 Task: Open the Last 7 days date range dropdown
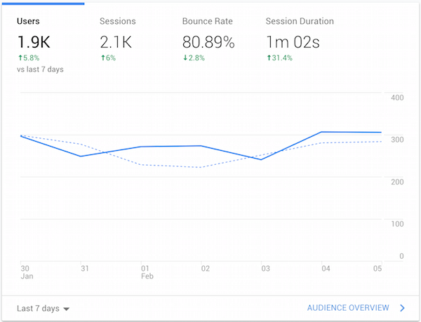43,309
